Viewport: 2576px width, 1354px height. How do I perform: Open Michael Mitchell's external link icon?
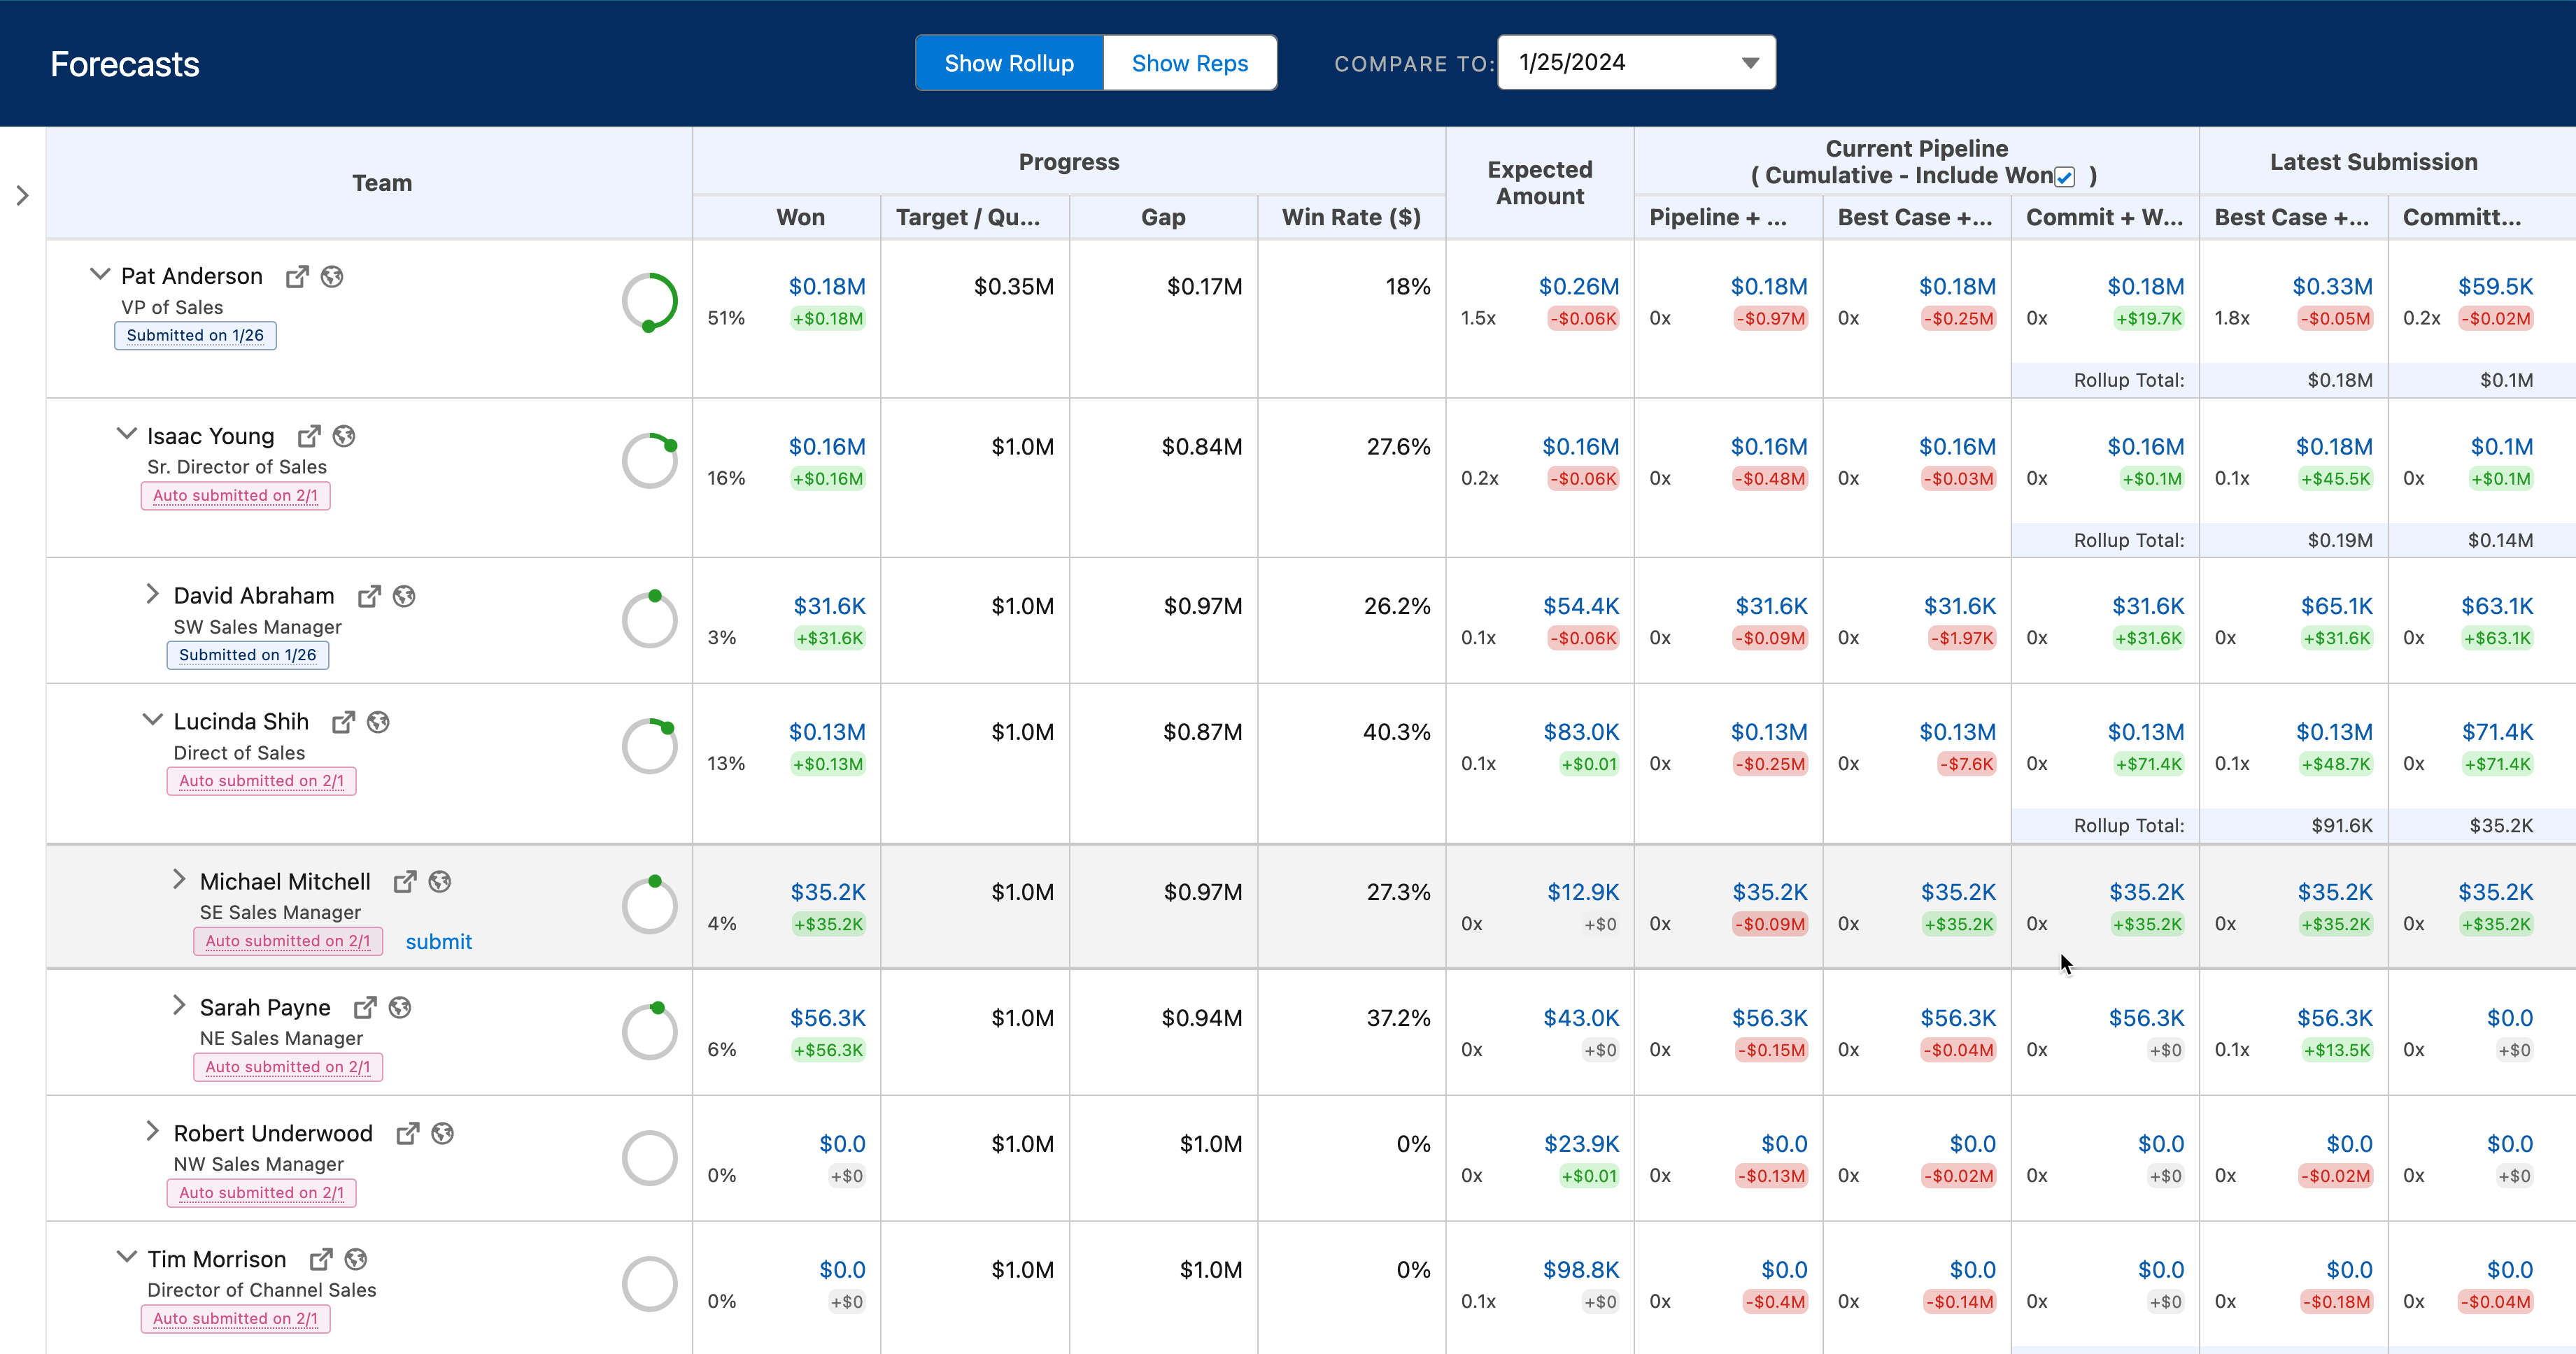[405, 882]
